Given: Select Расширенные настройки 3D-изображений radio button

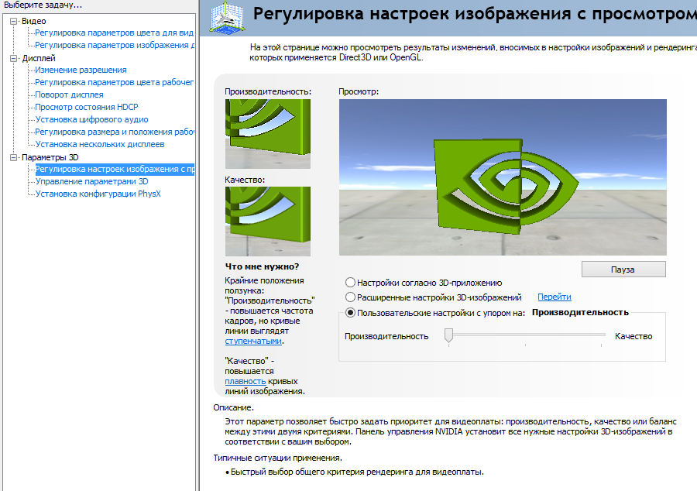Looking at the screenshot, I should tap(350, 297).
